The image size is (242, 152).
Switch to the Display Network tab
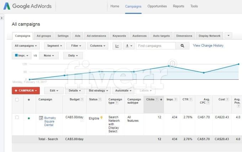(x=209, y=36)
